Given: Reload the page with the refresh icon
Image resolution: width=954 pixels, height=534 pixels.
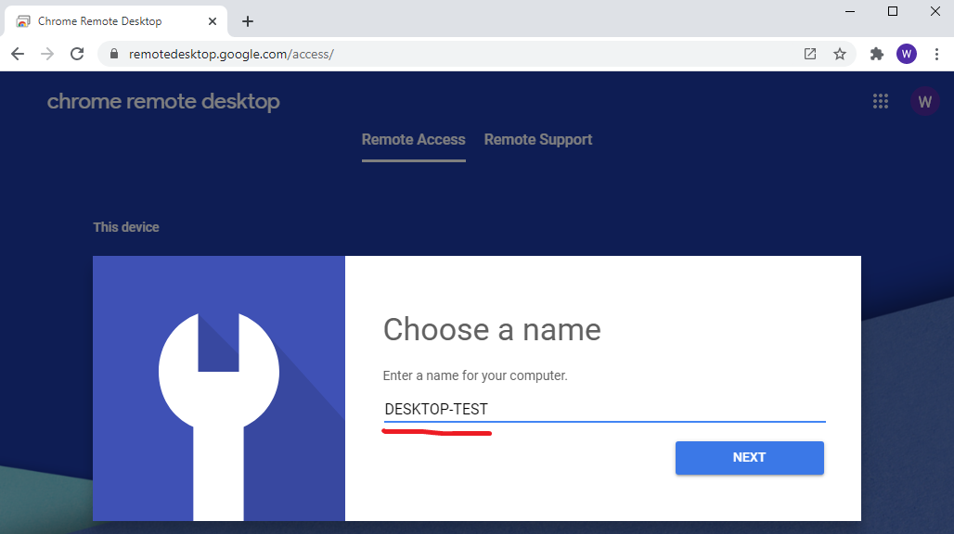Looking at the screenshot, I should click(77, 54).
